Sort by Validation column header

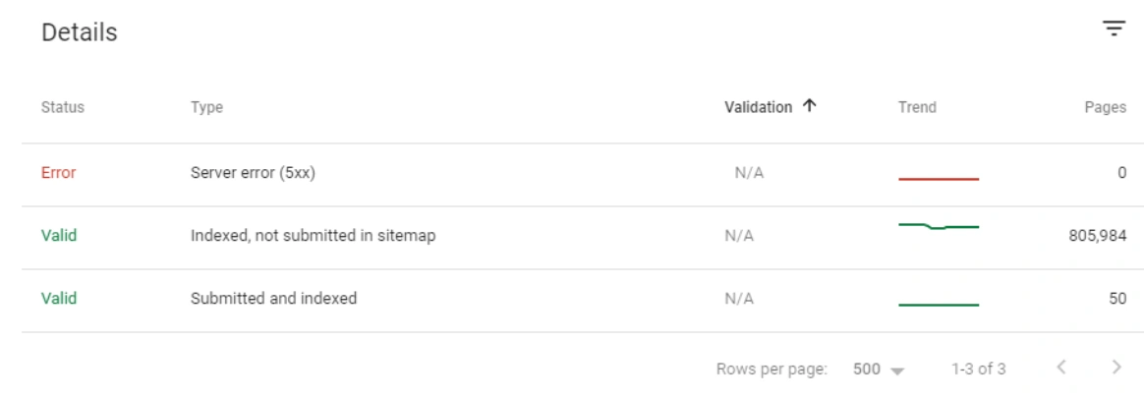pos(758,108)
